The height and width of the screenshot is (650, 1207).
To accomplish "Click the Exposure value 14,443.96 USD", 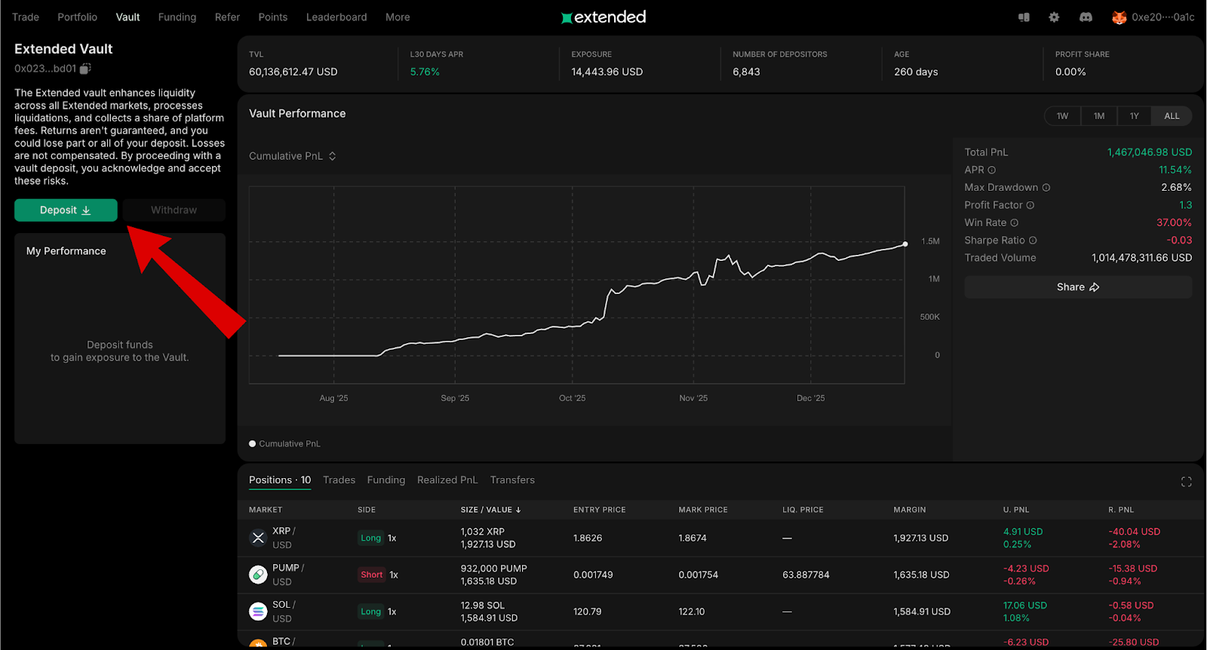I will pos(607,72).
